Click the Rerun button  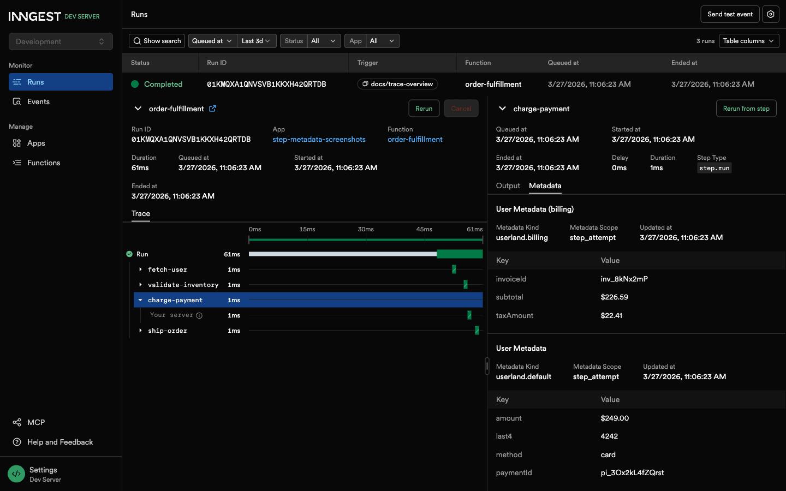pos(424,109)
